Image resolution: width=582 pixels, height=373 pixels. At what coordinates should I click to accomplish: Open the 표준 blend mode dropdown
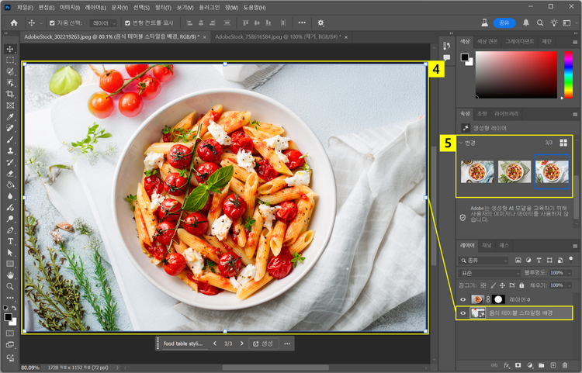point(489,273)
